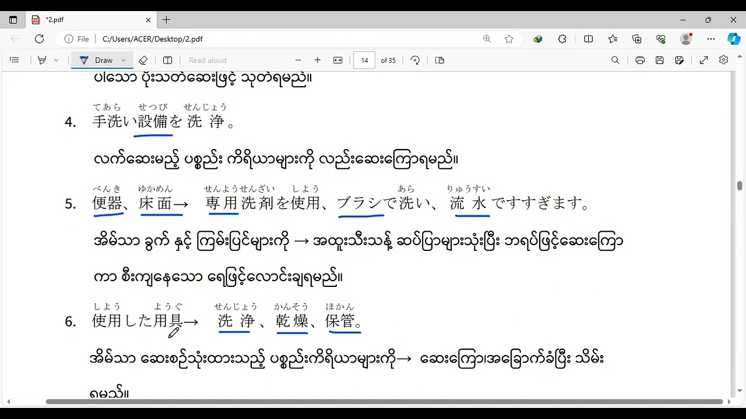746x419 pixels.
Task: Save the PDF
Action: tap(660, 60)
